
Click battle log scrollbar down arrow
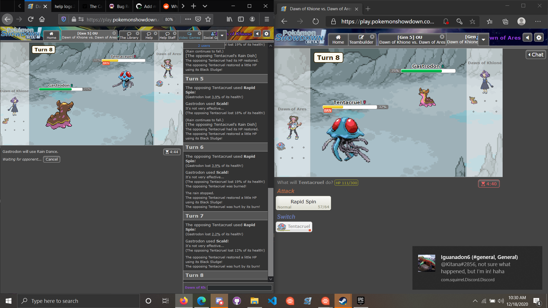click(x=271, y=279)
